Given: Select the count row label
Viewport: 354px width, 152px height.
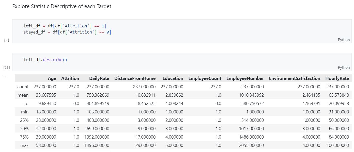Looking at the screenshot, I should pos(23,87).
